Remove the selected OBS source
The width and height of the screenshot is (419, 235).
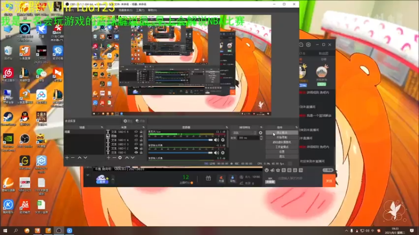point(114,158)
